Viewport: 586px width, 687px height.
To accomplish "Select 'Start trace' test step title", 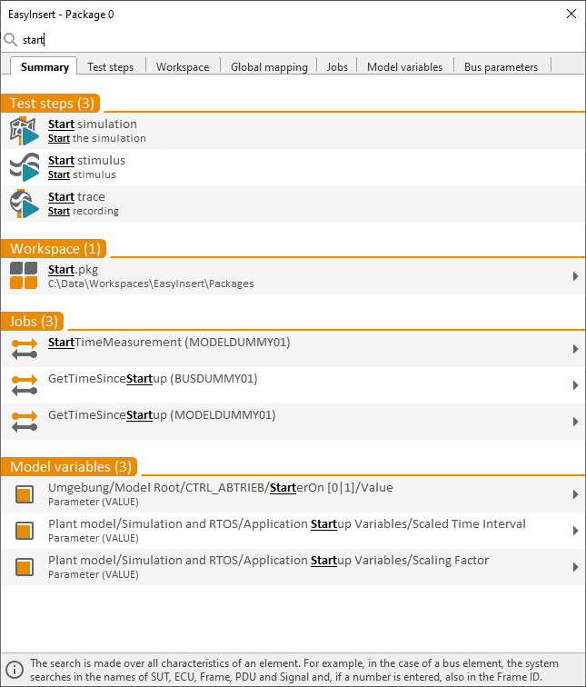I will pyautogui.click(x=76, y=196).
